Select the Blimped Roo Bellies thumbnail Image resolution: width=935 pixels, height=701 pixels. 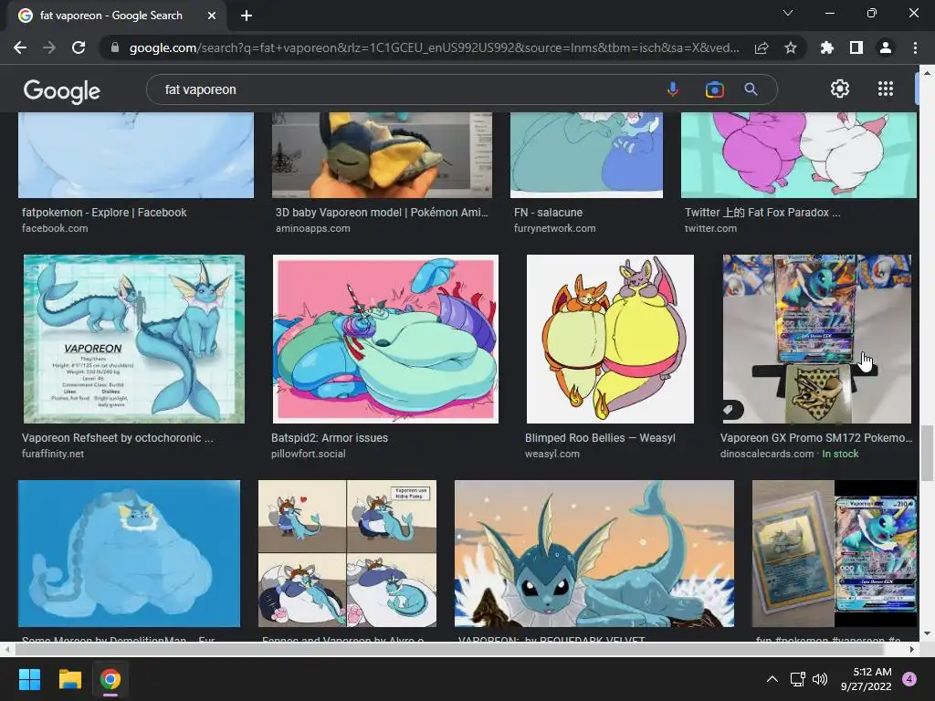coord(610,339)
